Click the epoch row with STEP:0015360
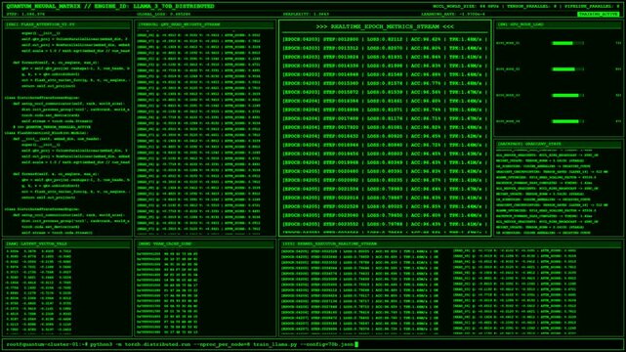This screenshot has height=352, width=626. point(385,83)
